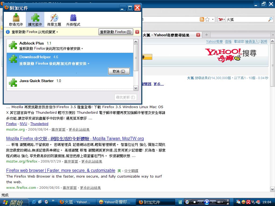Click the system clock showing 19:04
Screen dimensions: 275x206
coord(267,202)
